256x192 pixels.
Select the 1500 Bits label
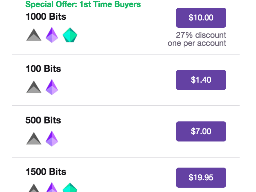coord(46,172)
